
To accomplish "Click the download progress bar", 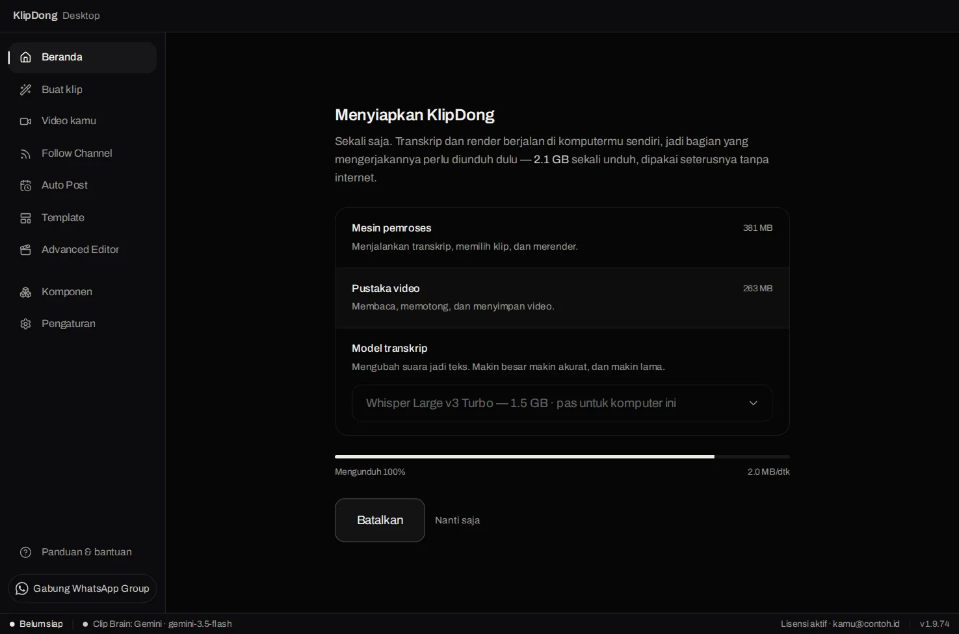I will click(x=562, y=457).
